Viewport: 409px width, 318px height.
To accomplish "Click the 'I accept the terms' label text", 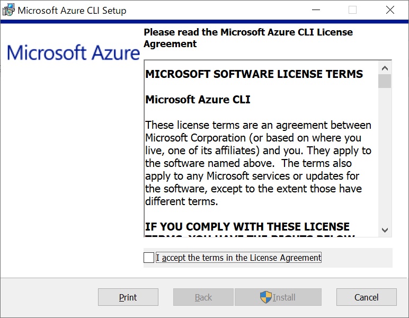I will (238, 258).
